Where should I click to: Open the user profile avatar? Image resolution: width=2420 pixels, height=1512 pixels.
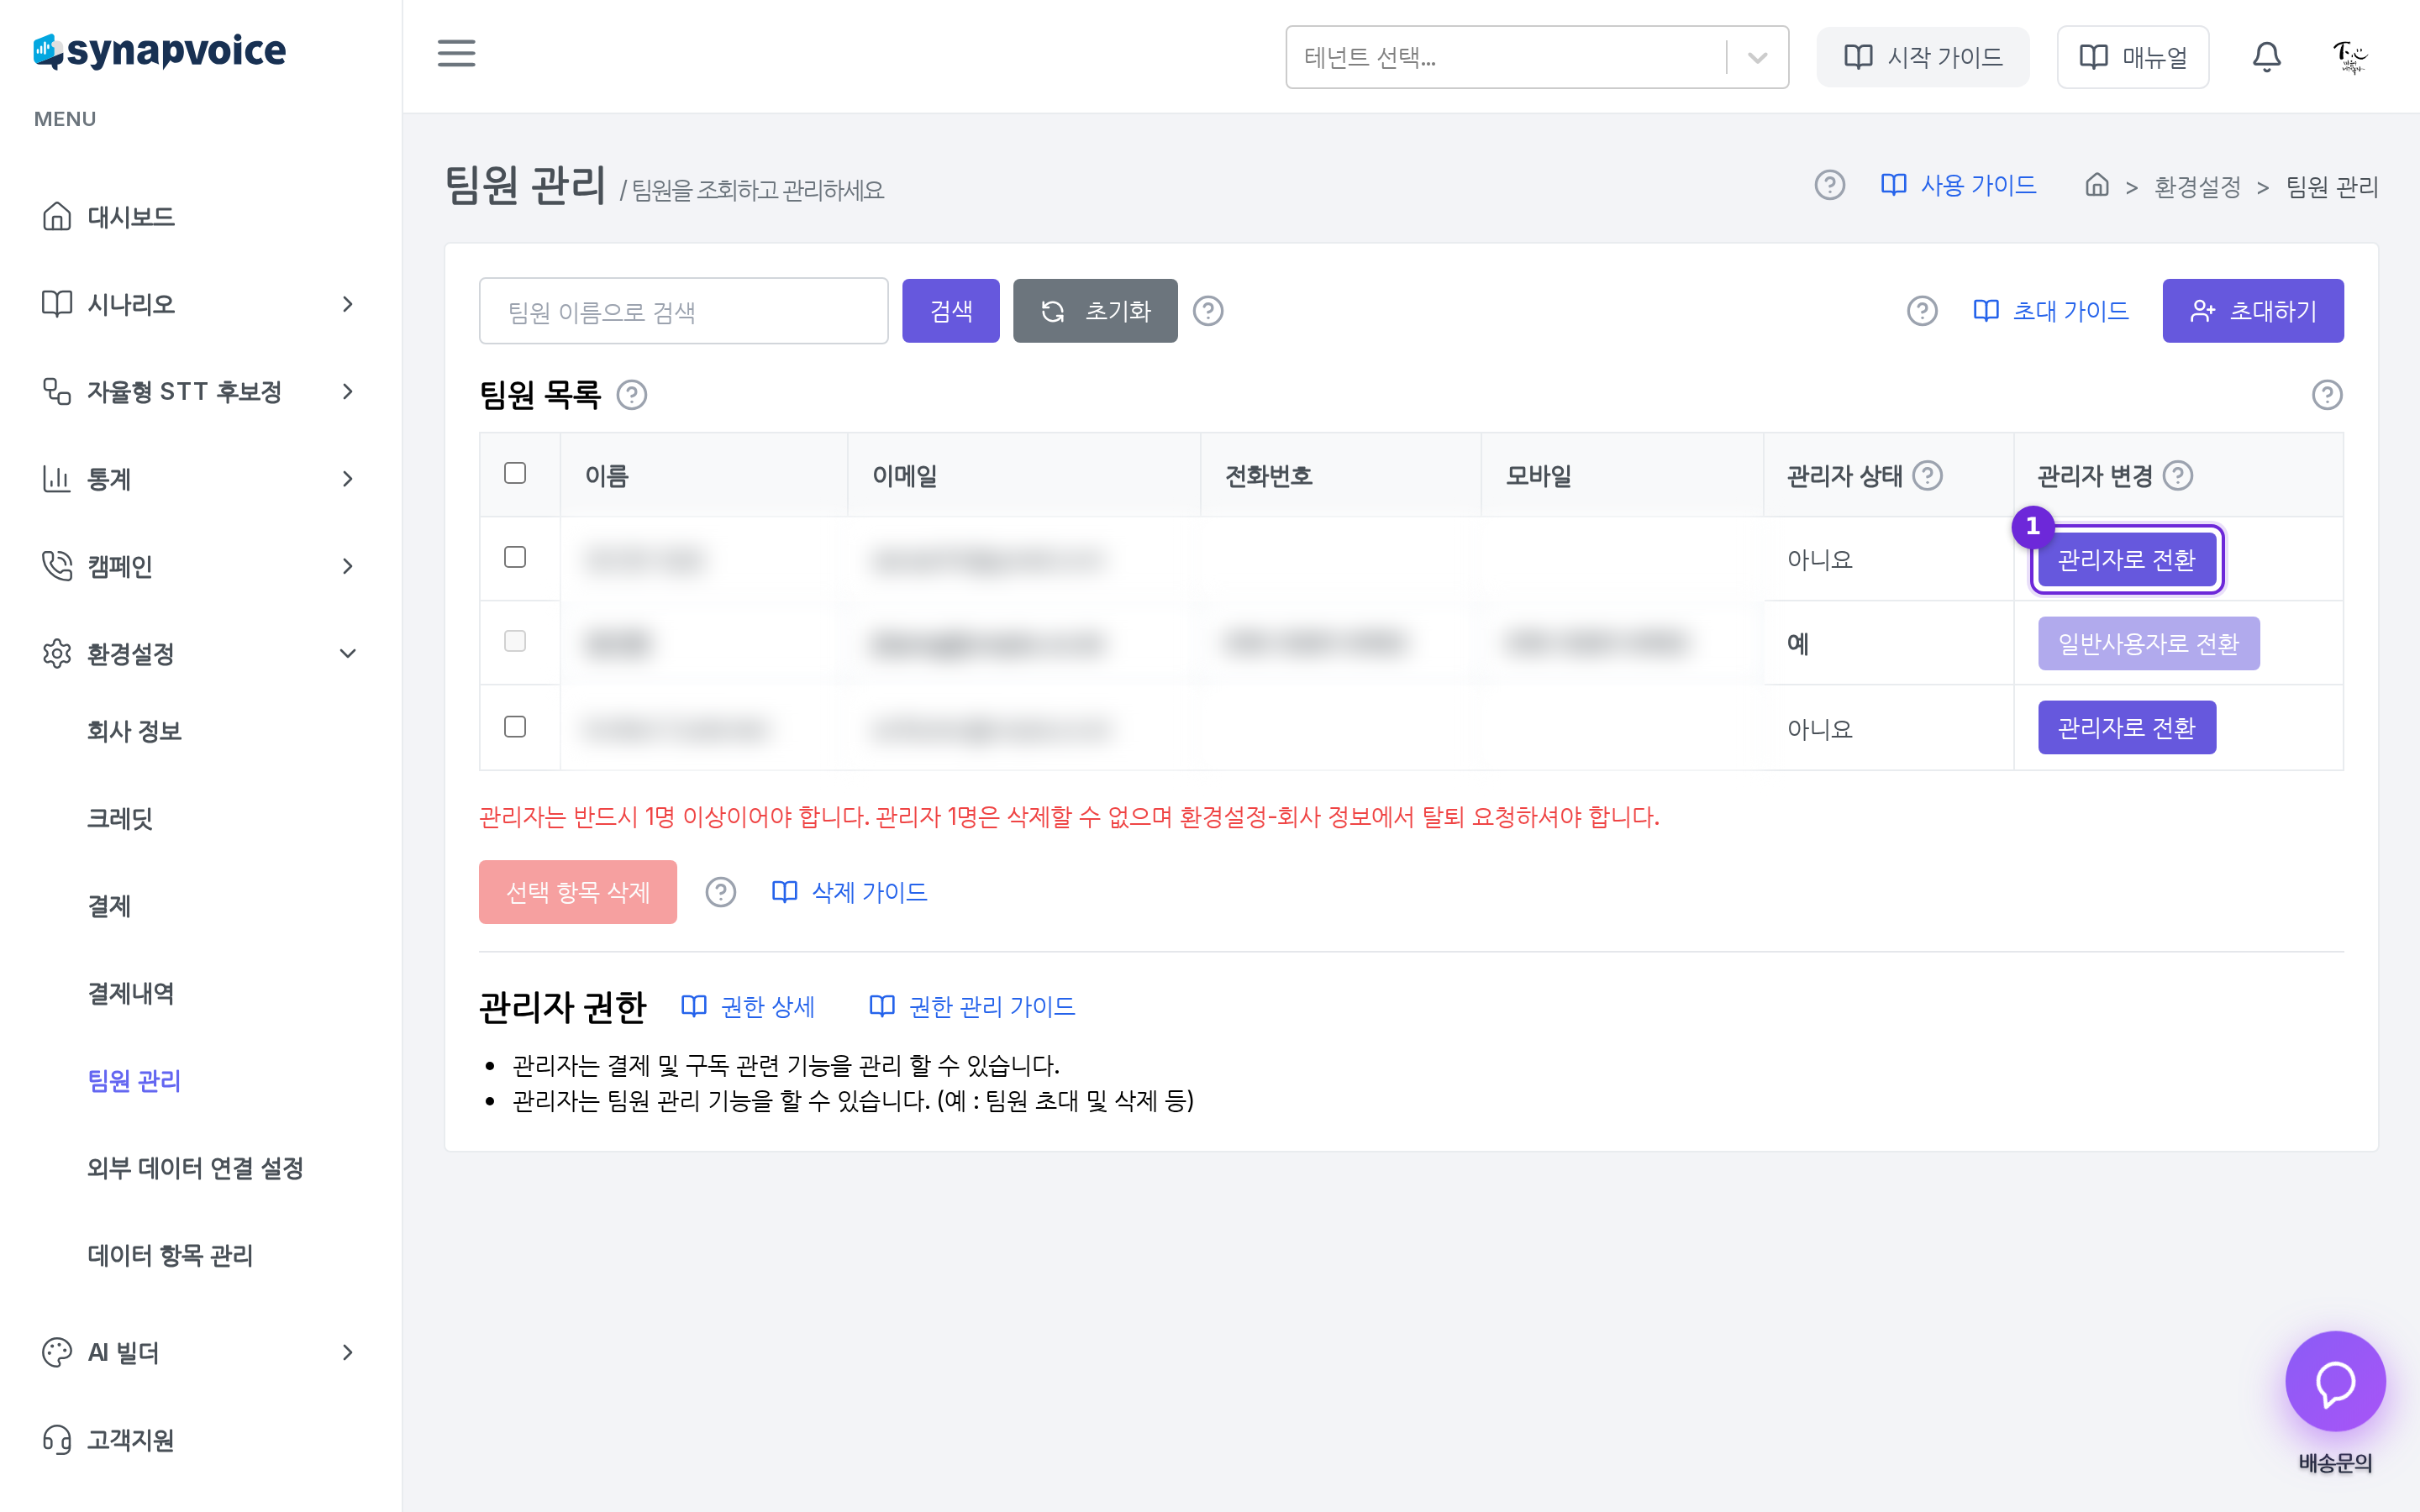(x=2349, y=57)
